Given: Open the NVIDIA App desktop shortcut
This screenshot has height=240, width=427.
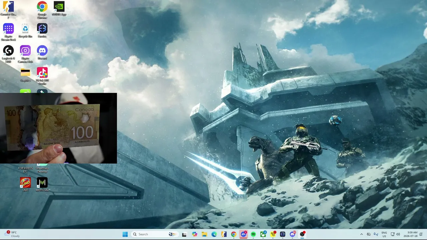Looking at the screenshot, I should tap(59, 8).
